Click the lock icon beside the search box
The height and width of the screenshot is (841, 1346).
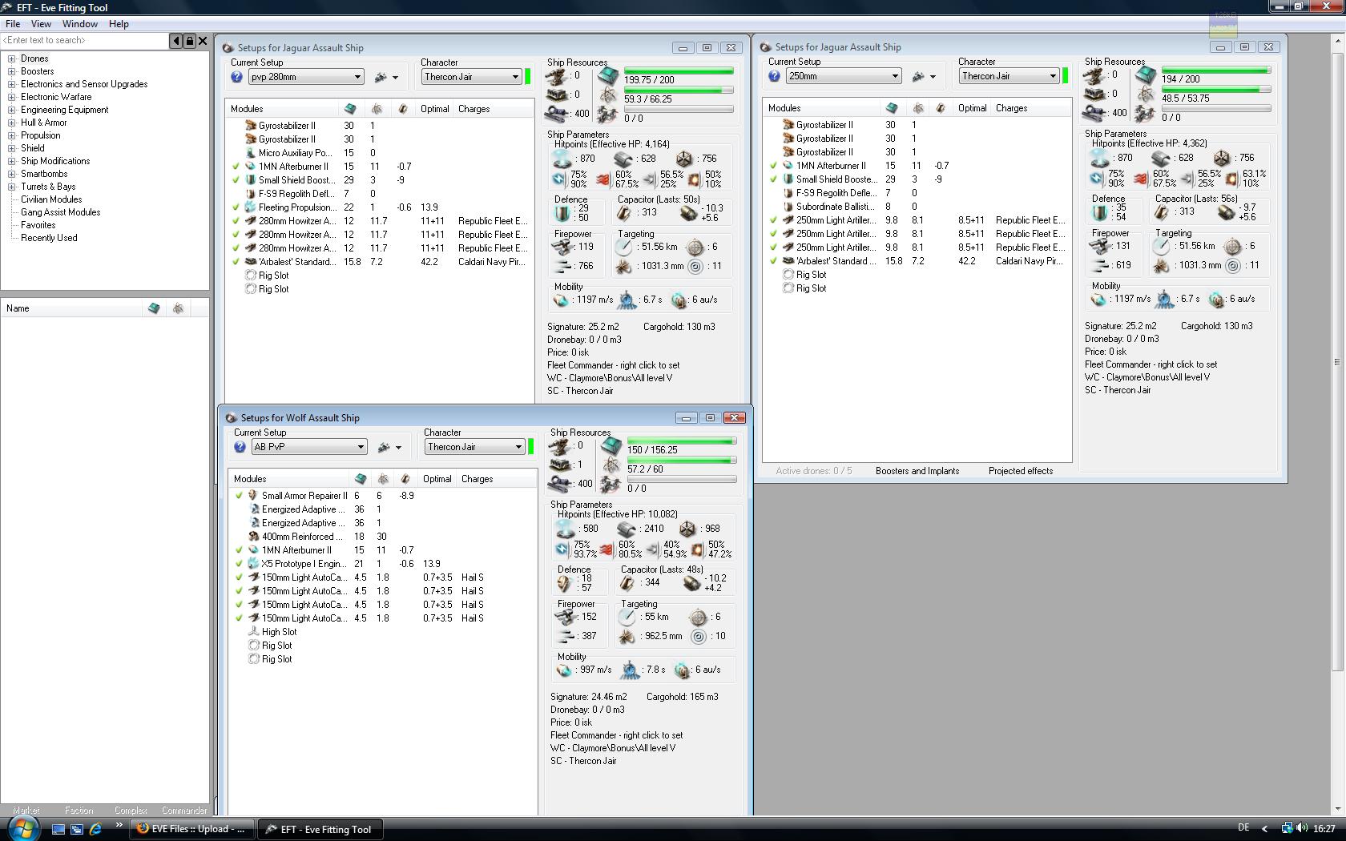190,41
